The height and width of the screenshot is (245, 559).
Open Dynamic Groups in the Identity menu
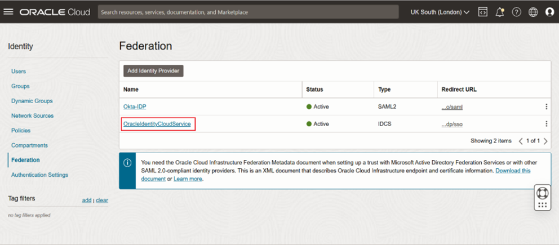pos(32,101)
